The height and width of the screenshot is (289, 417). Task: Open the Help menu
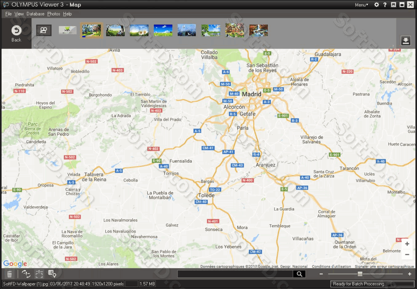pyautogui.click(x=67, y=14)
